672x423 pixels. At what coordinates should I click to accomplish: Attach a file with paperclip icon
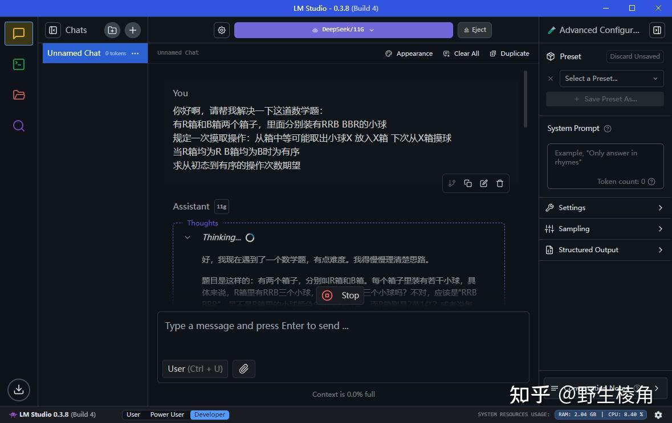[x=244, y=368]
